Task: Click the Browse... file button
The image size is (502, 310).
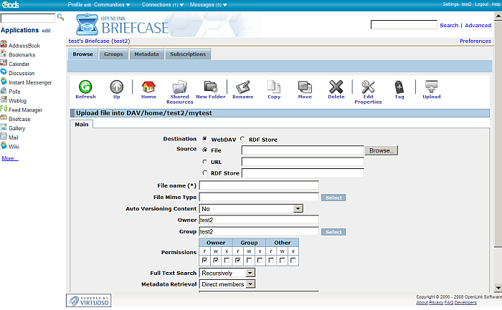Action: coord(382,150)
